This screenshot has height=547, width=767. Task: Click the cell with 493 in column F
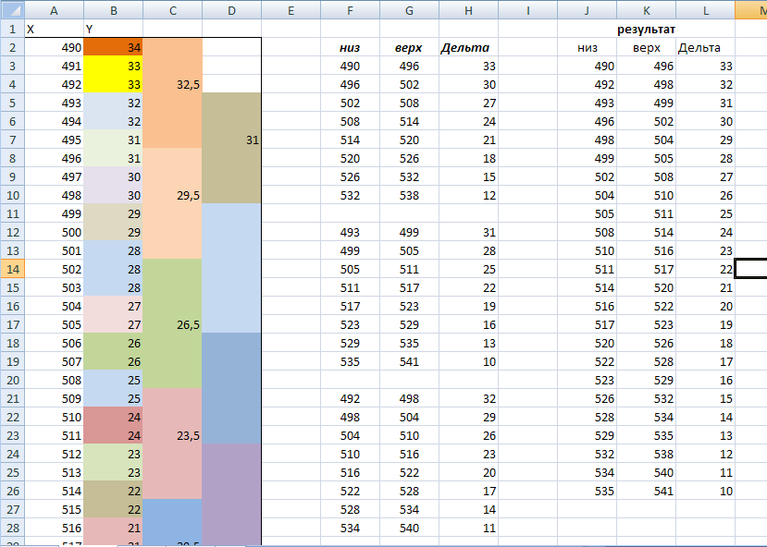tap(350, 232)
